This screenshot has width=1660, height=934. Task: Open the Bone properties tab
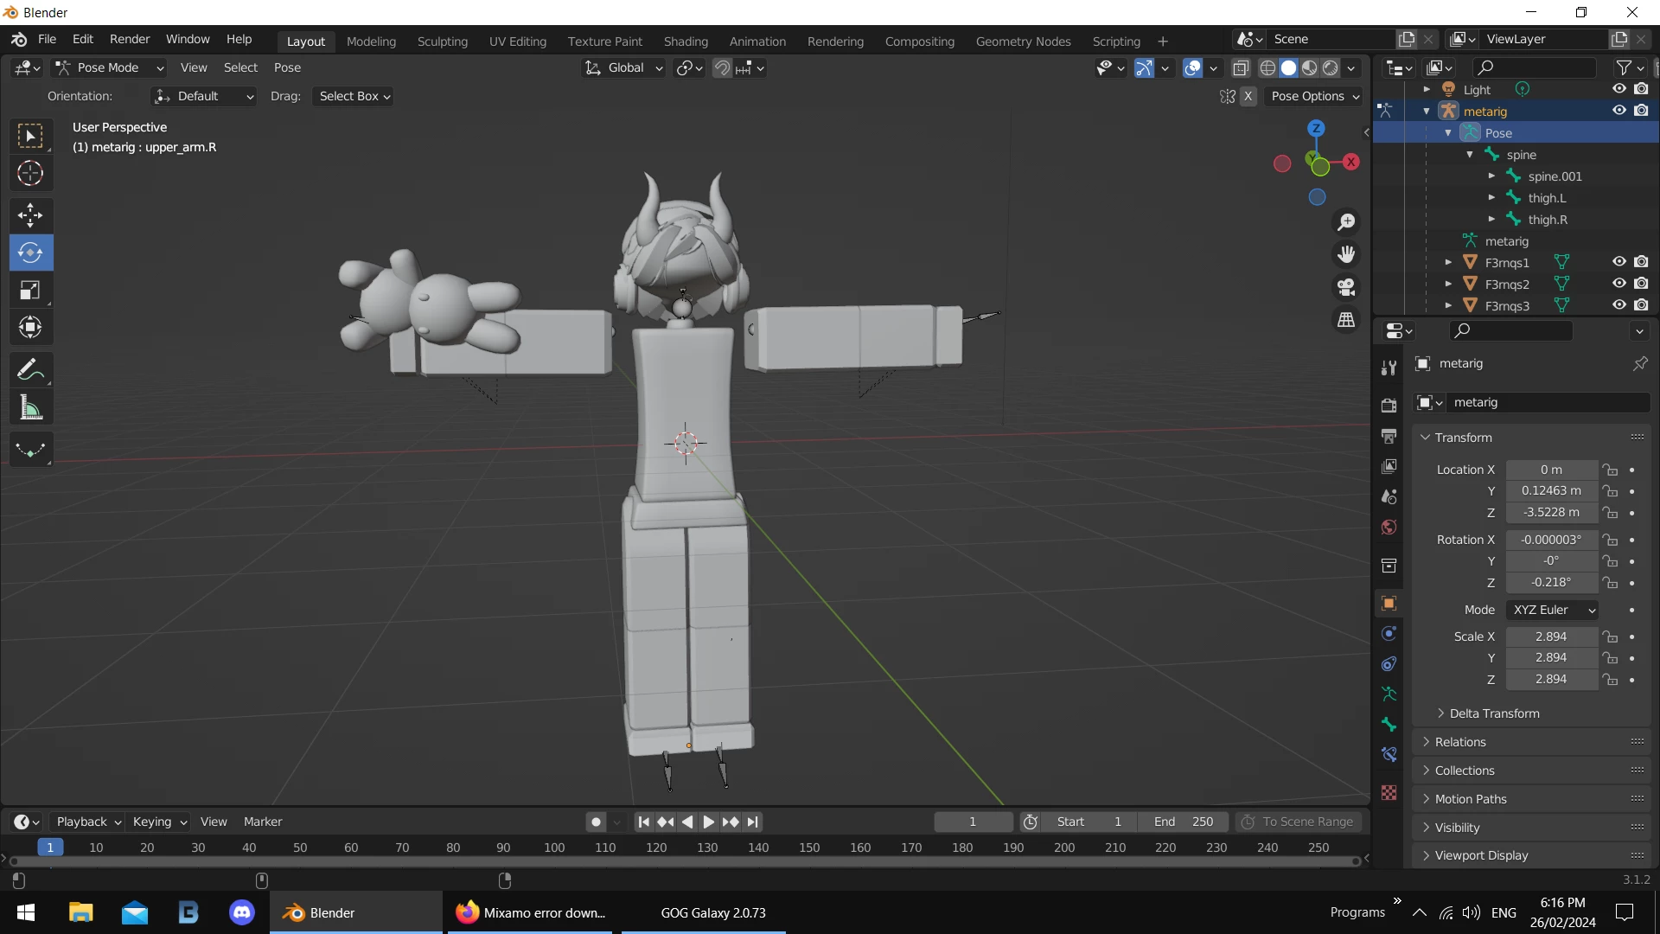1389,725
